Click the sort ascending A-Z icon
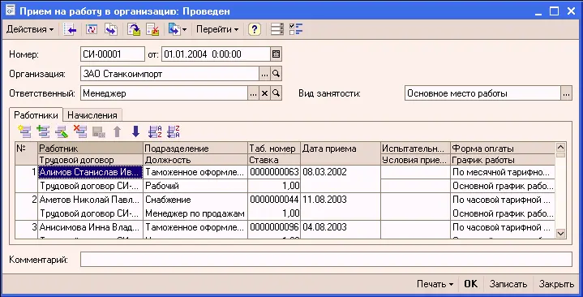The height and width of the screenshot is (297, 583). [x=155, y=131]
